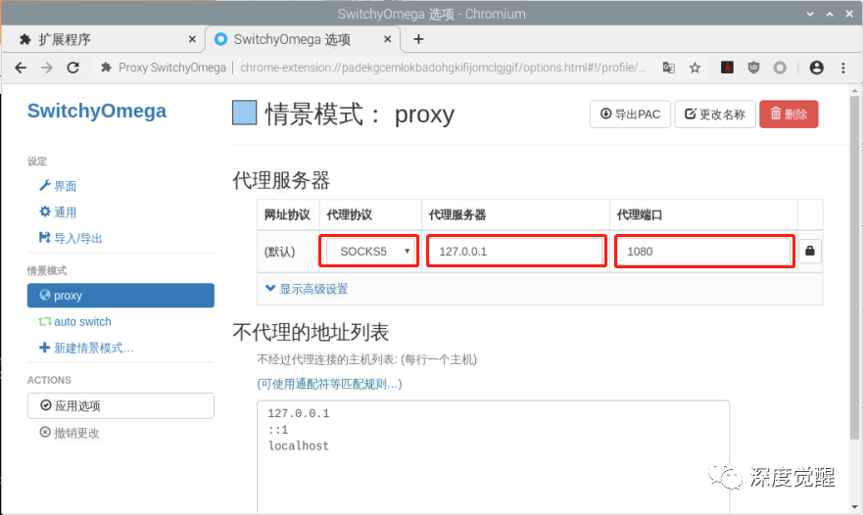Click the window title bar dropdown arrow
The image size is (863, 515).
[x=810, y=14]
